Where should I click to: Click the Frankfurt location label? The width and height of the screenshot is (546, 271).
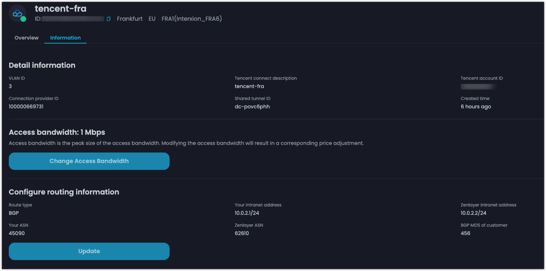pos(130,19)
